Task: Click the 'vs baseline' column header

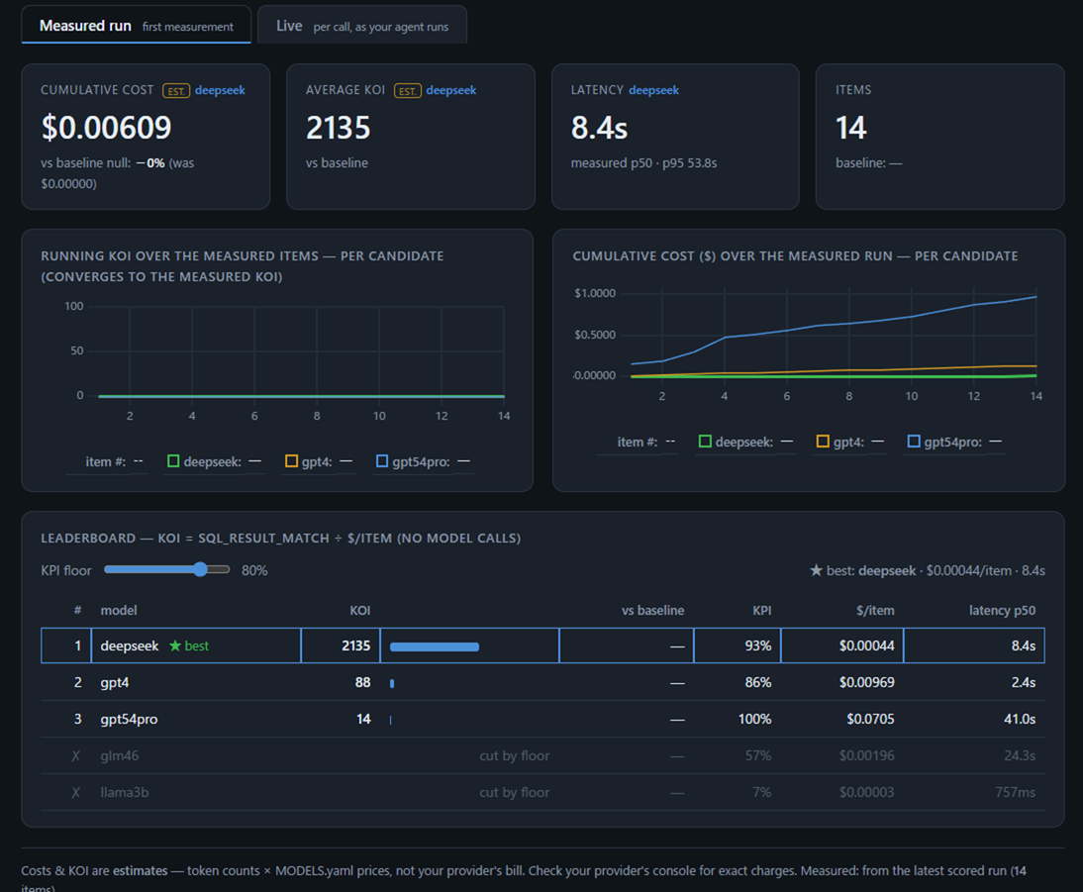Action: coord(652,610)
